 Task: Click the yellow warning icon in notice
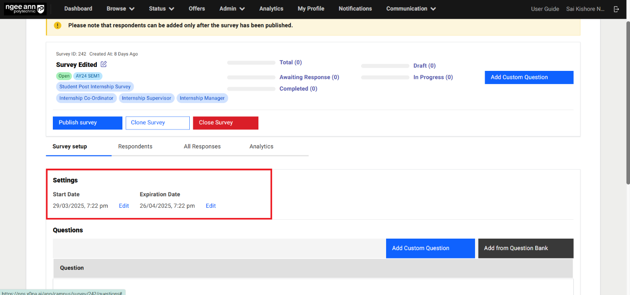58,26
